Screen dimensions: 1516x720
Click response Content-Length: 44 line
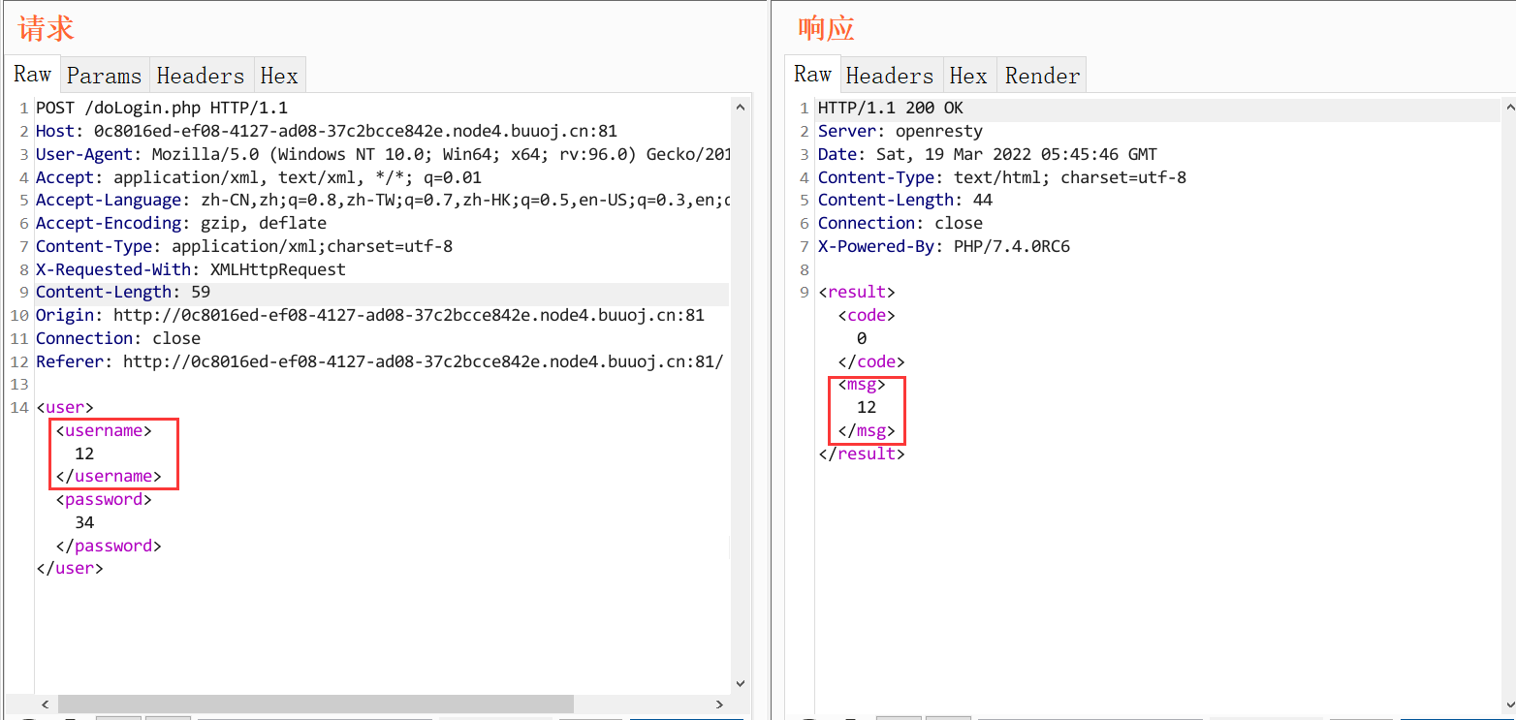click(905, 200)
